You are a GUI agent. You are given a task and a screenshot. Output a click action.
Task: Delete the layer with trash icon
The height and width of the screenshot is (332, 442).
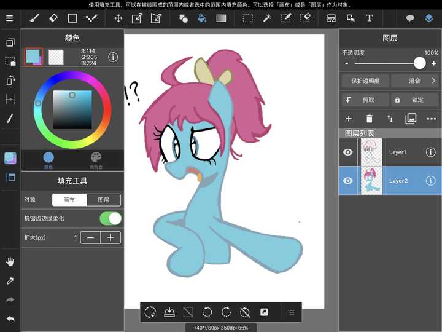[x=370, y=119]
